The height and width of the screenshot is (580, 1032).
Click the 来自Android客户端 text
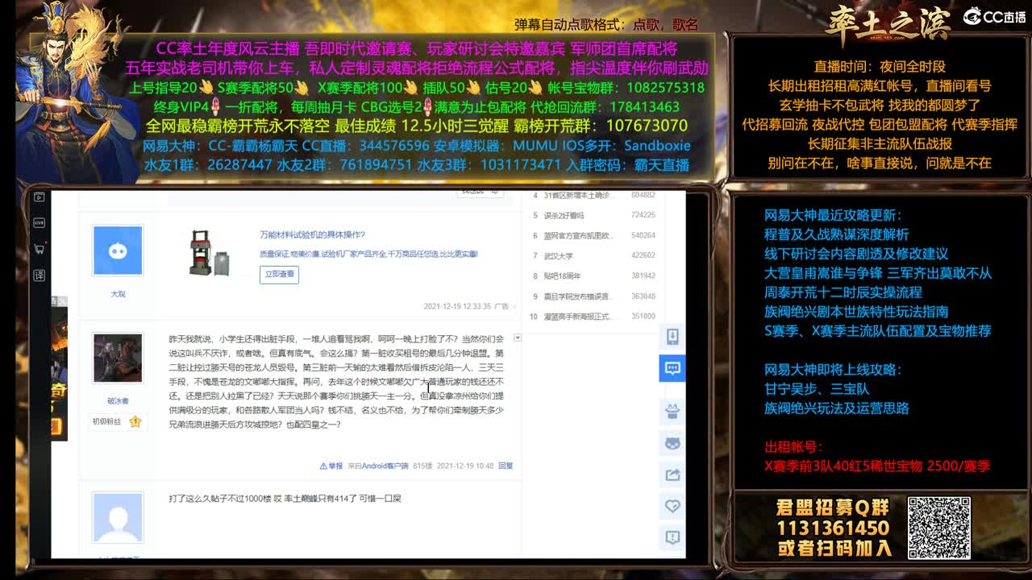coord(378,466)
